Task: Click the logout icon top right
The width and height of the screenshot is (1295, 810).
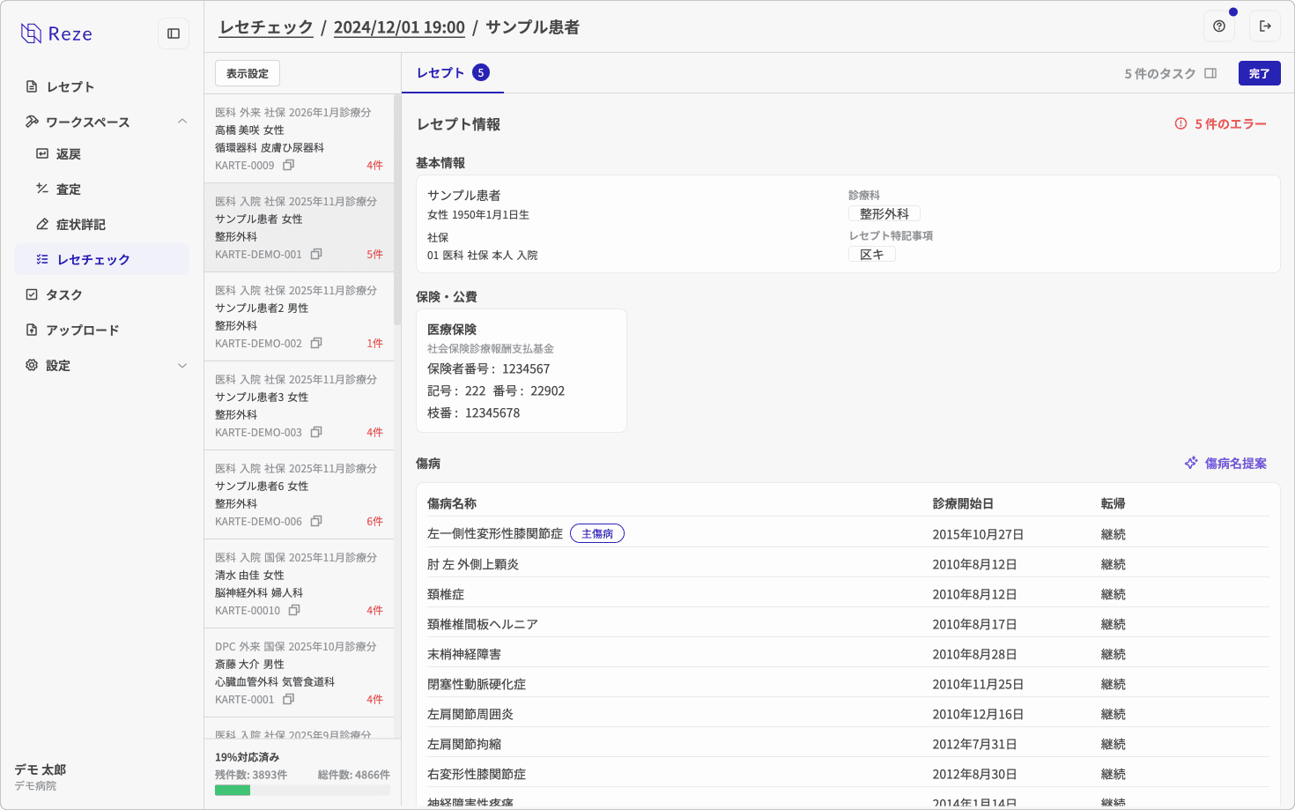Action: (1265, 26)
